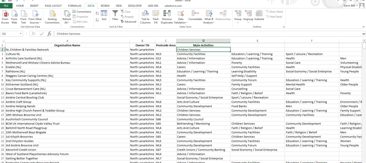366x163 pixels.
Task: Select row 12 header
Action: (x=2, y=93)
